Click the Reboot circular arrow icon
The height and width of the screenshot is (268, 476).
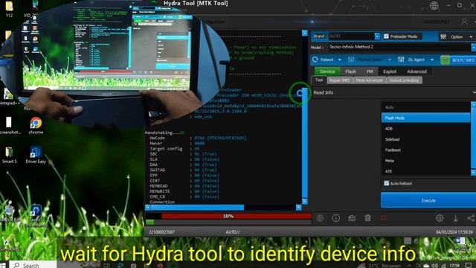click(x=315, y=60)
